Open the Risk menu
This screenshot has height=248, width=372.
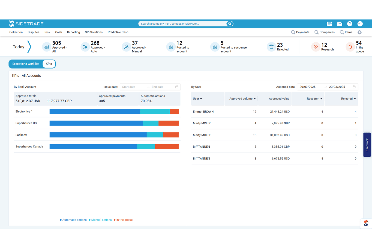(x=47, y=32)
